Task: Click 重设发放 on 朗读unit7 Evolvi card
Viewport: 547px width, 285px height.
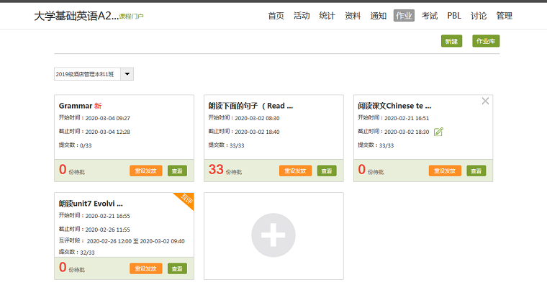Action: [x=146, y=268]
